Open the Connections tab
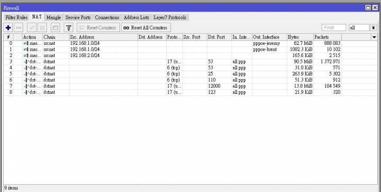This screenshot has width=381, height=192. 107,17
